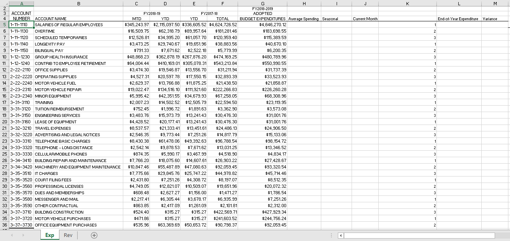
Task: Select the SALARIES OF REGULAR EMPLOYEES cell
Action: 79,25
